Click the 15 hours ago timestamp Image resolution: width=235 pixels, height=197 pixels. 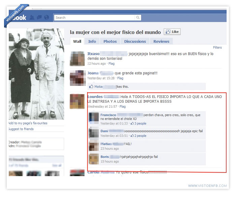pos(110,161)
